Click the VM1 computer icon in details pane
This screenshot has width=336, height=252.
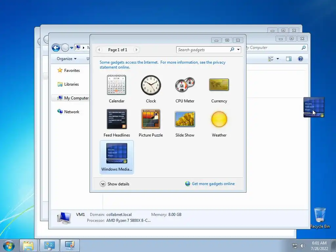click(64, 218)
